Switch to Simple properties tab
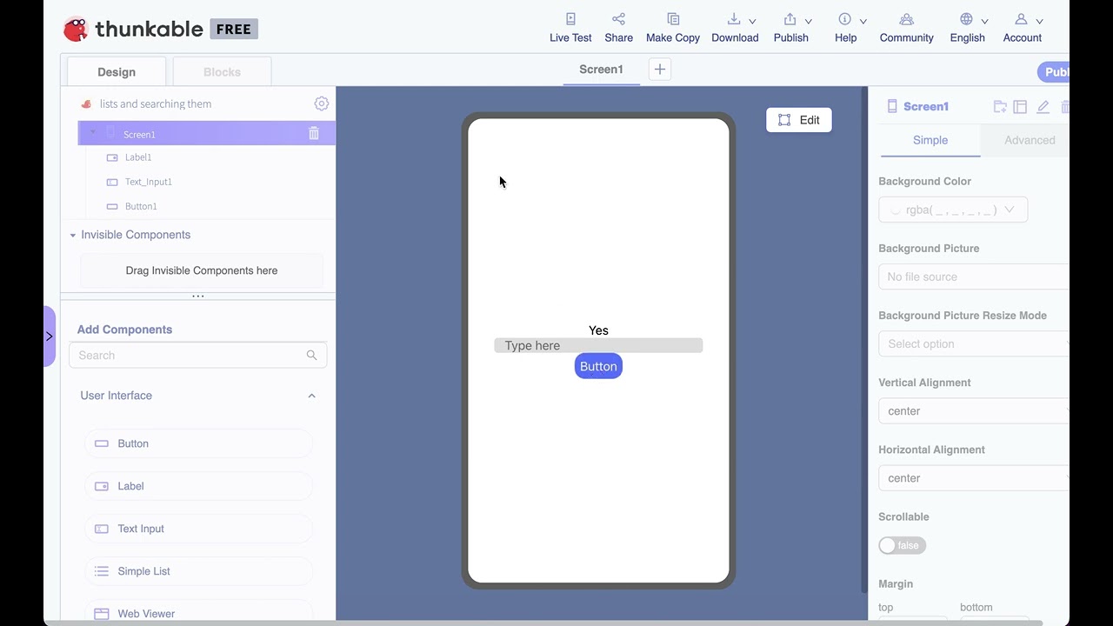The width and height of the screenshot is (1113, 626). (x=930, y=140)
